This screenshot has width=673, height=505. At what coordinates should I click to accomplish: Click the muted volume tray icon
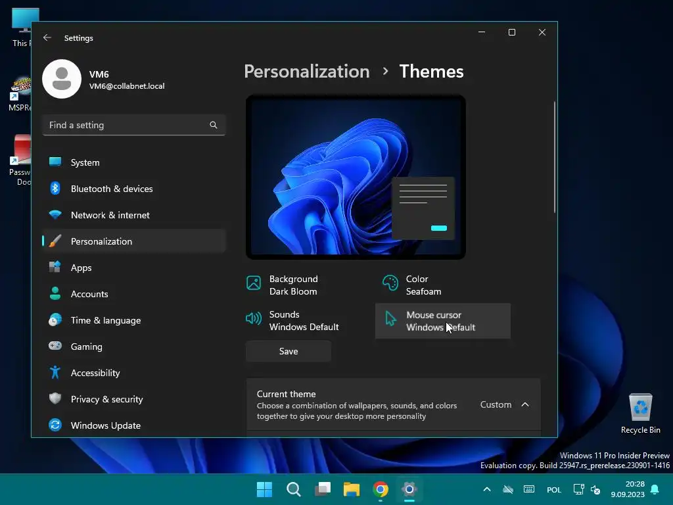[x=595, y=489]
